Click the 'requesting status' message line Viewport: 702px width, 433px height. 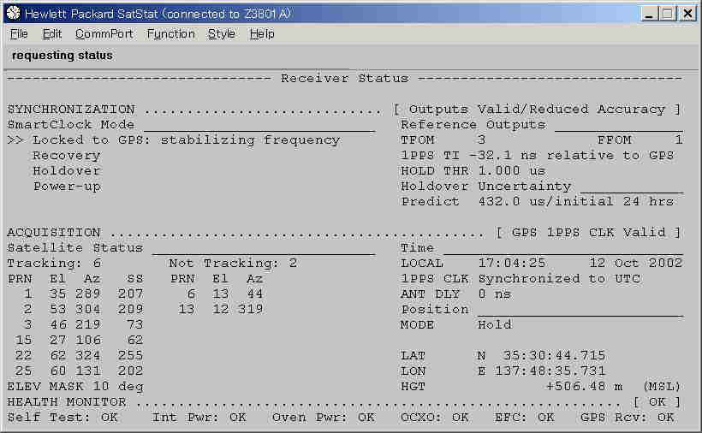[62, 56]
